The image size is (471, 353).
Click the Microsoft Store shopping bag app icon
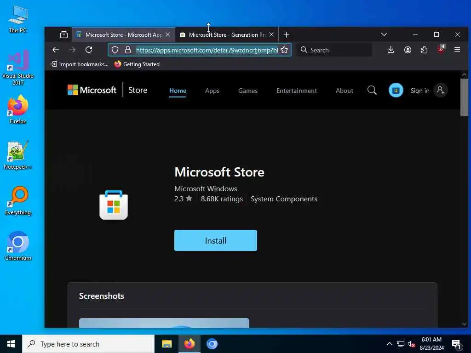pyautogui.click(x=114, y=205)
